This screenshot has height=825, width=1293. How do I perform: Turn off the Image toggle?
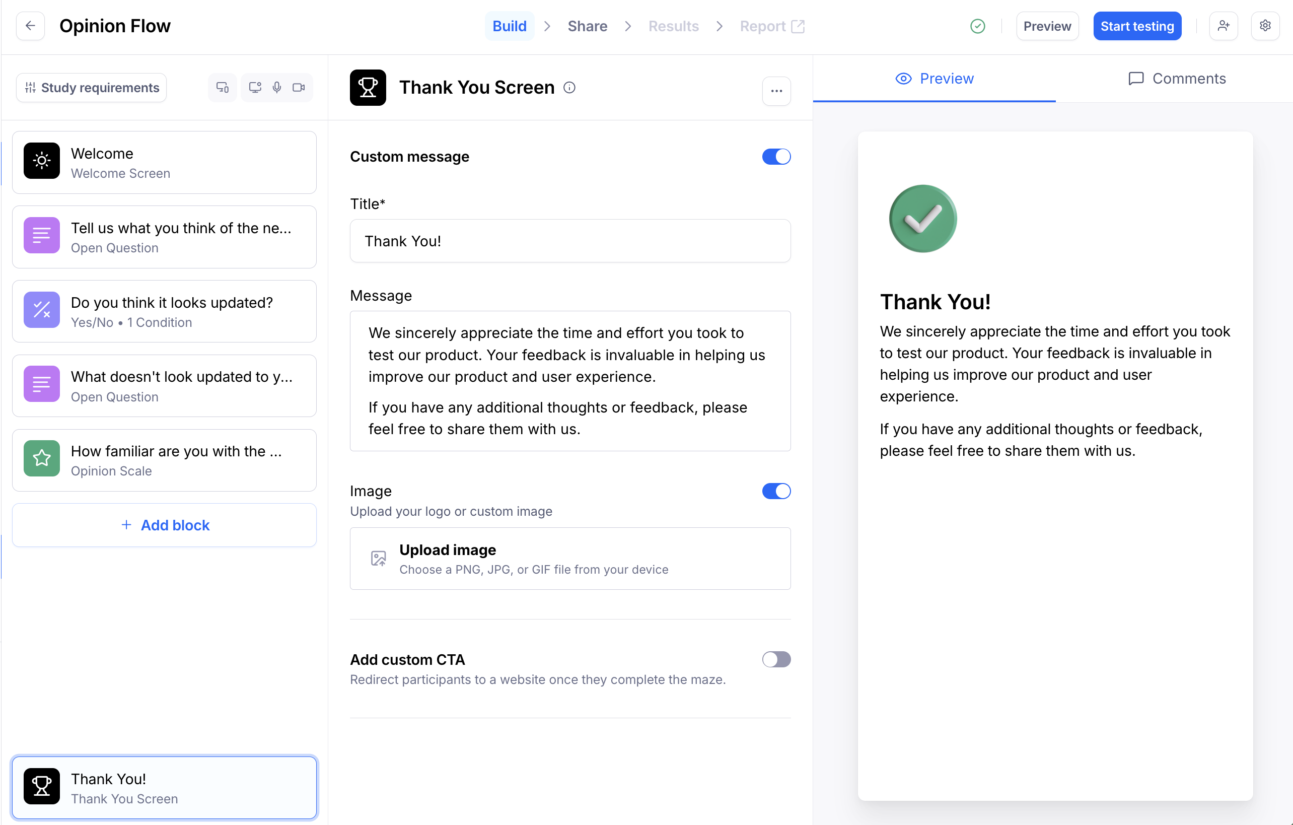[776, 491]
